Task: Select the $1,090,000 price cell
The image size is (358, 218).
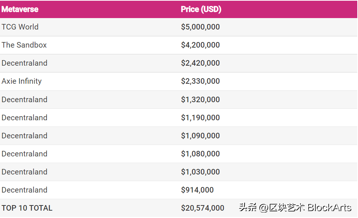Action: [x=200, y=136]
